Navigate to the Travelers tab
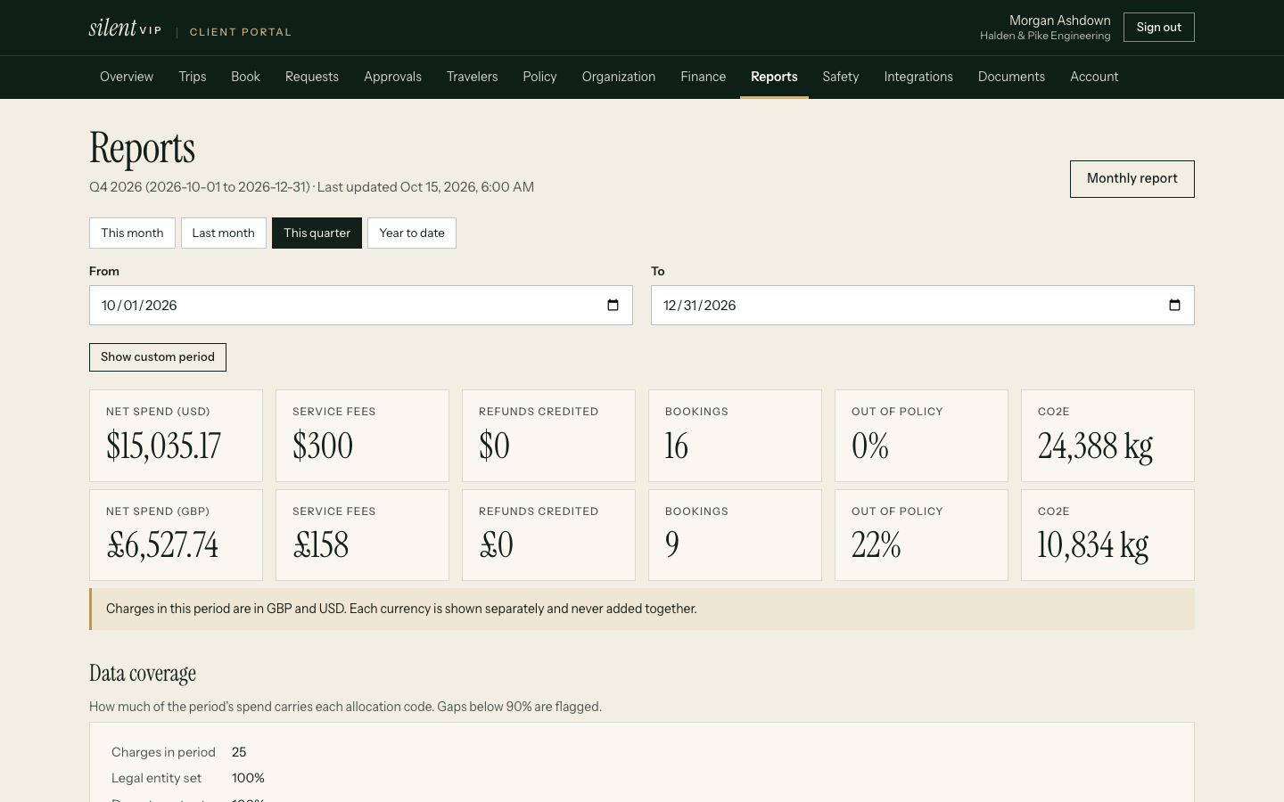 pos(472,77)
